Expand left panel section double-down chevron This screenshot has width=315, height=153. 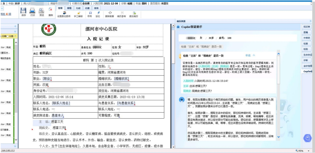[x=15, y=31]
